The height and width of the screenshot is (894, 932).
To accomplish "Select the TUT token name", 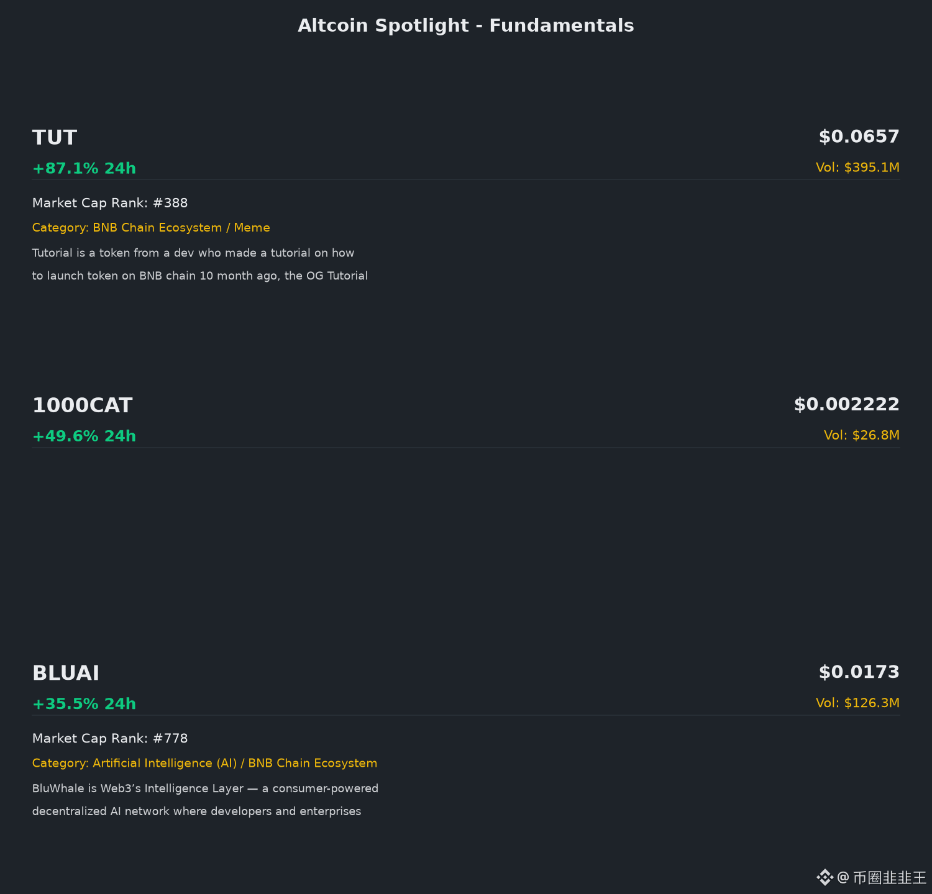I will point(55,137).
